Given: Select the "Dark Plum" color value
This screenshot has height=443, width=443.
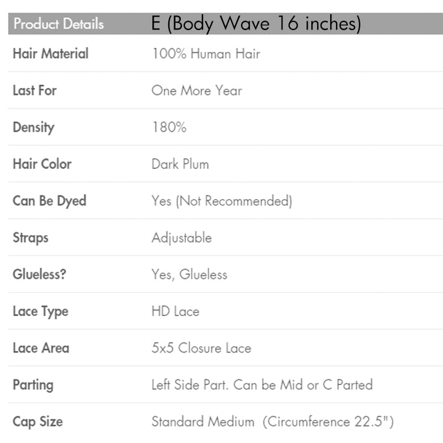Looking at the screenshot, I should tap(180, 164).
